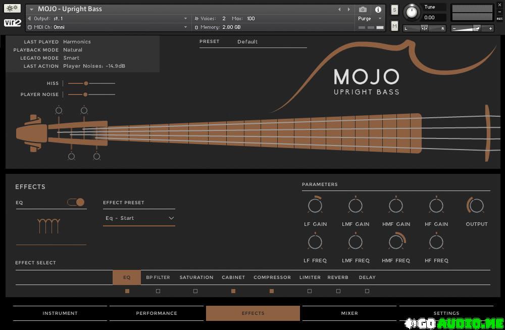Select the LIMITER effect
505x330 pixels.
click(310, 277)
